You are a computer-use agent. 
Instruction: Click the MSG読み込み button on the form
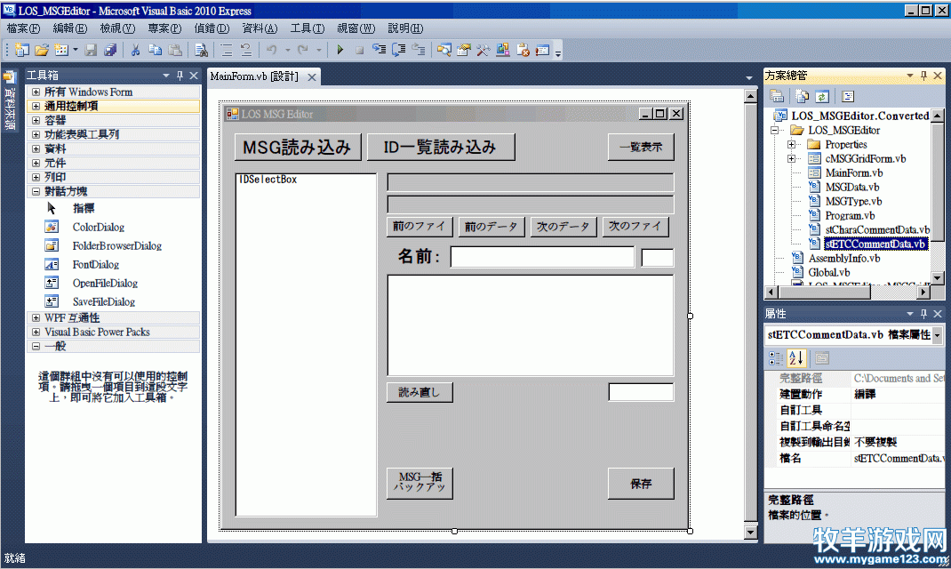click(x=298, y=148)
